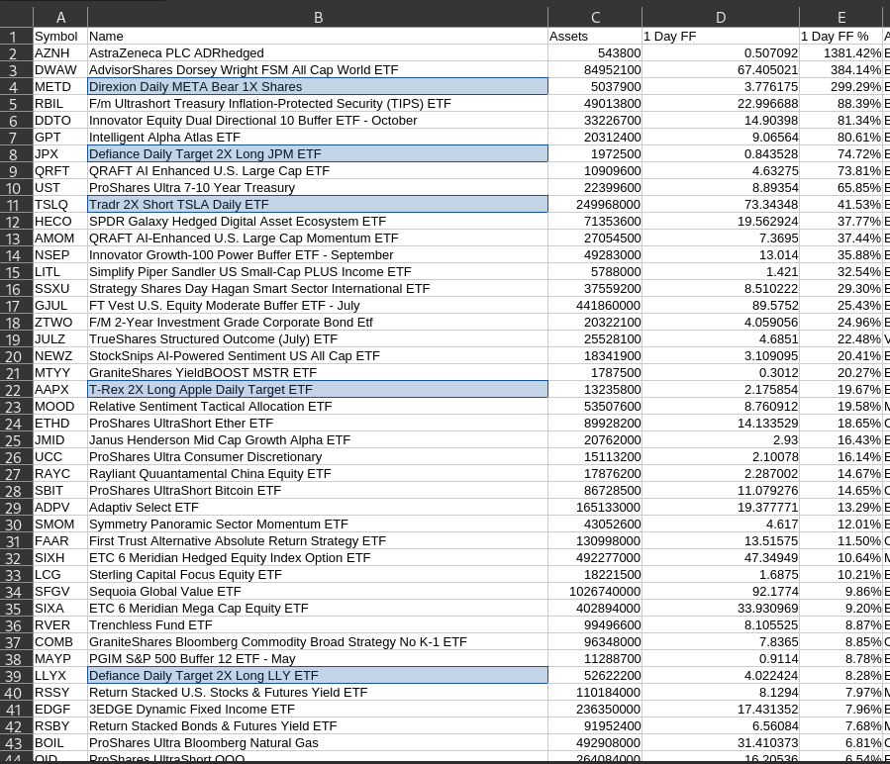Viewport: 890px width, 764px height.
Task: Click 1 Day FF value 67.405021
Action: (x=721, y=70)
